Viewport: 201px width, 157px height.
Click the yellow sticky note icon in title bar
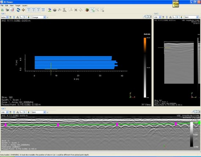pyautogui.click(x=176, y=4)
